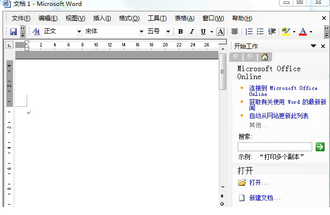Viewport: 330px width, 215px height.
Task: Open underline style dropdown arrow
Action: point(211,32)
